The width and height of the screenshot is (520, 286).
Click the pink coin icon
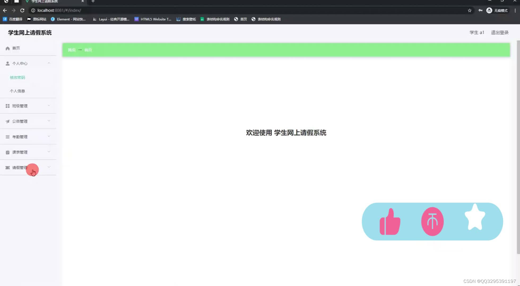pyautogui.click(x=432, y=221)
